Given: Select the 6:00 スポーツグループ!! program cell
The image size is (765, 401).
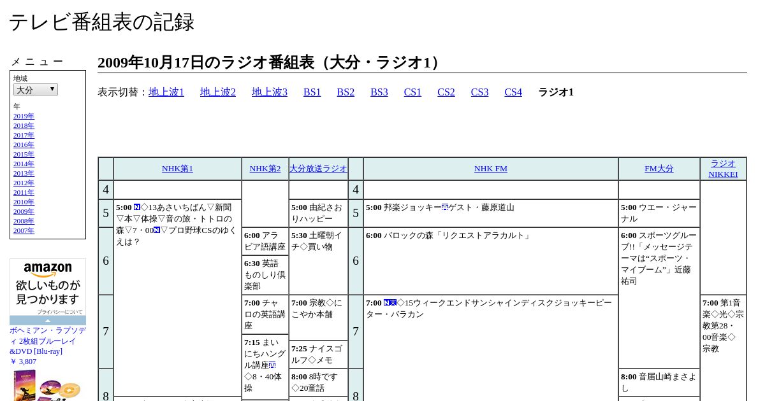Looking at the screenshot, I should (659, 298).
